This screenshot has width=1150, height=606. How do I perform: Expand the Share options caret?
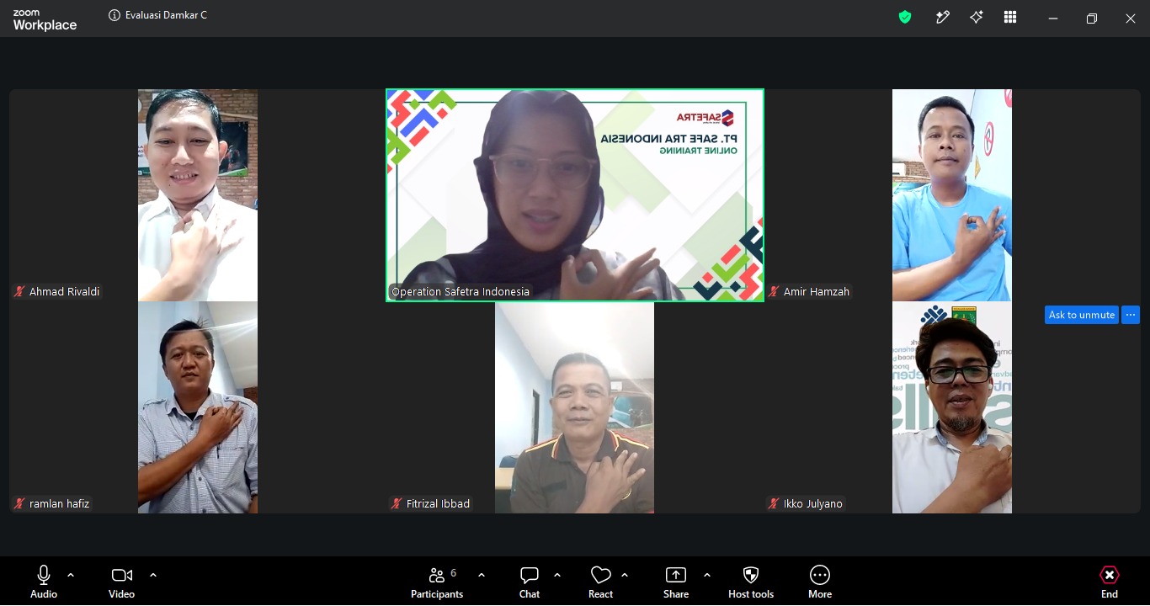[x=707, y=575]
